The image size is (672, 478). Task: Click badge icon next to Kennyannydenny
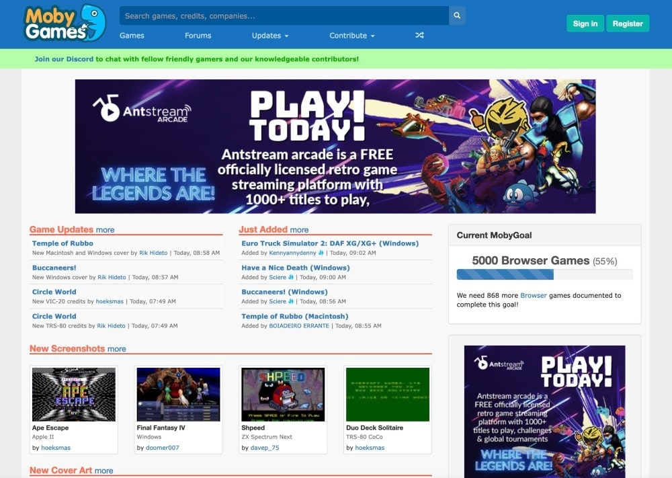click(321, 253)
